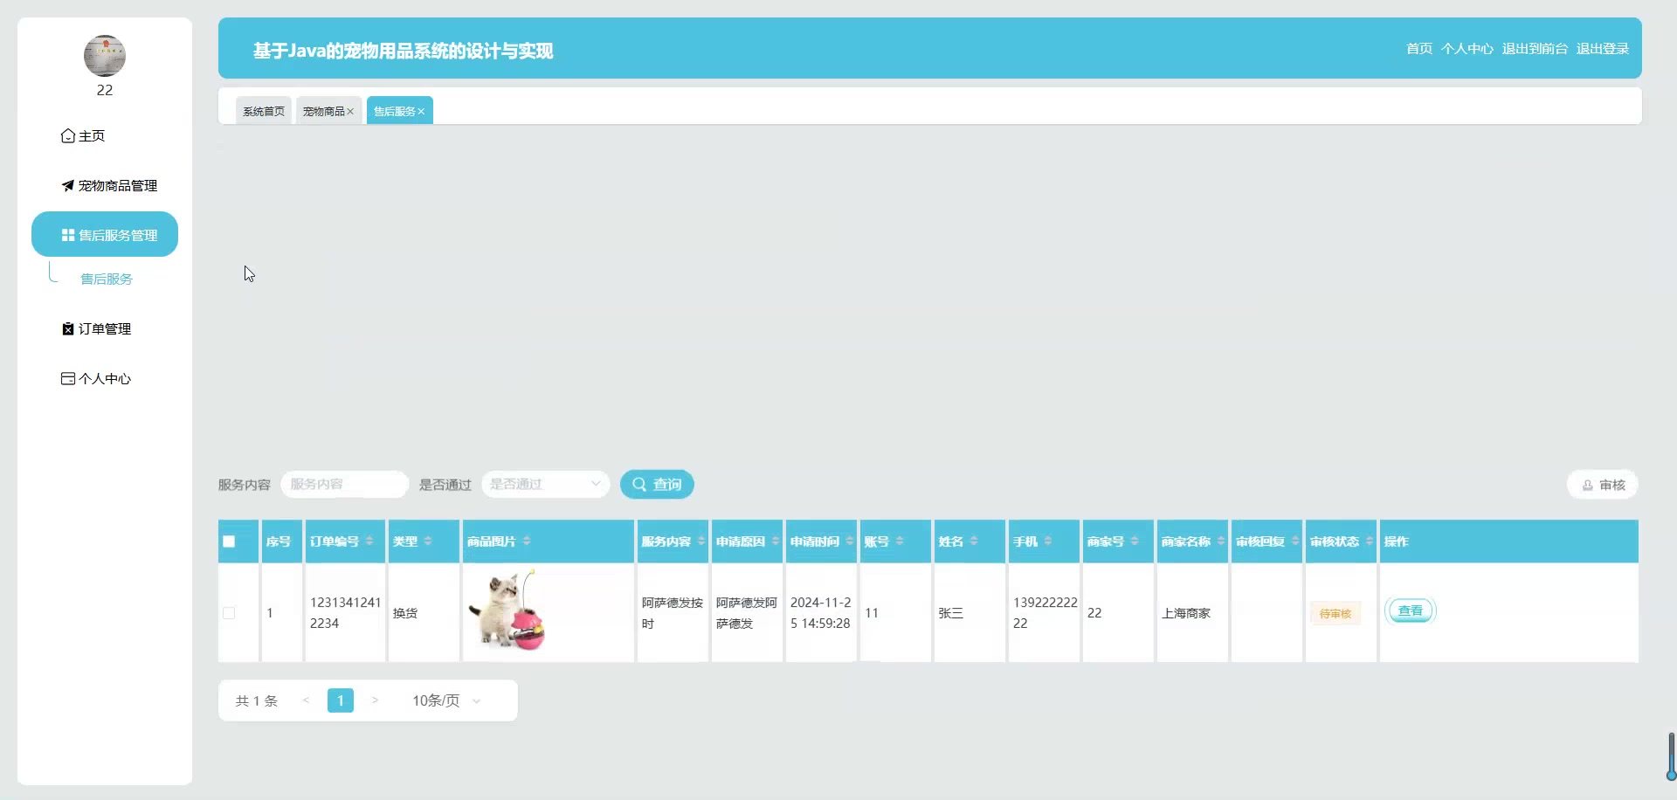
Task: Click 查看 button in the table row
Action: (x=1411, y=611)
